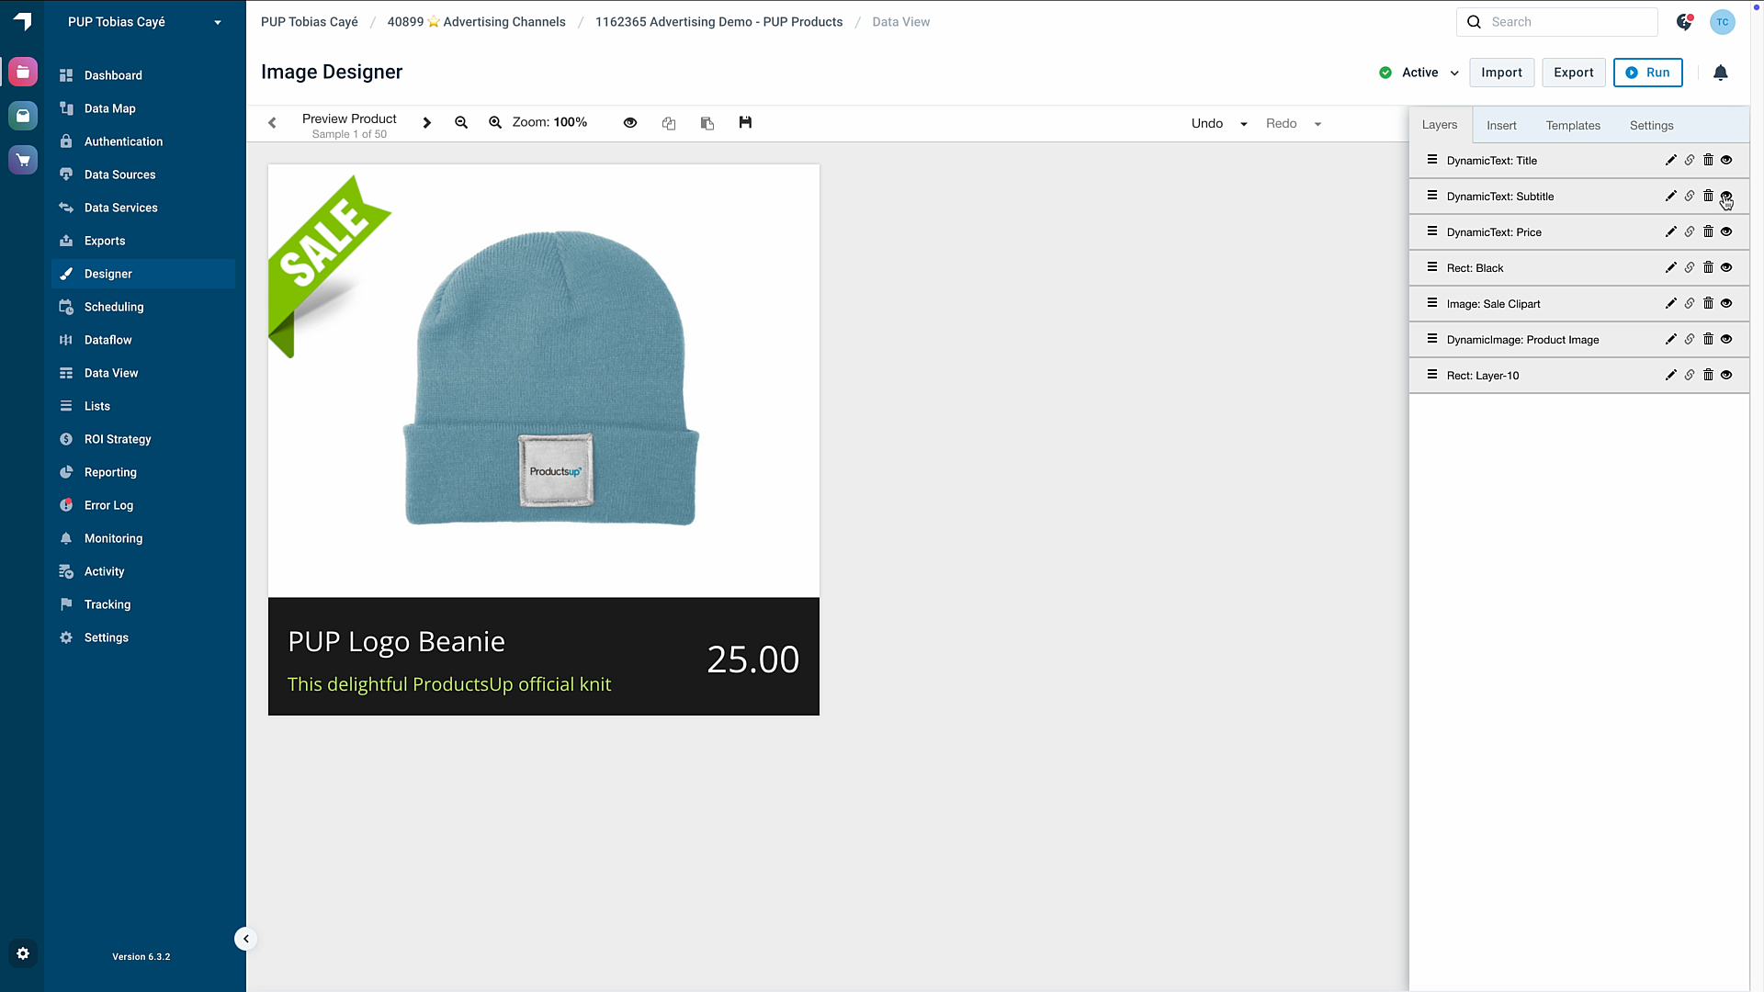The width and height of the screenshot is (1764, 992).
Task: Open the Advertising Channels breadcrumb link
Action: (476, 22)
